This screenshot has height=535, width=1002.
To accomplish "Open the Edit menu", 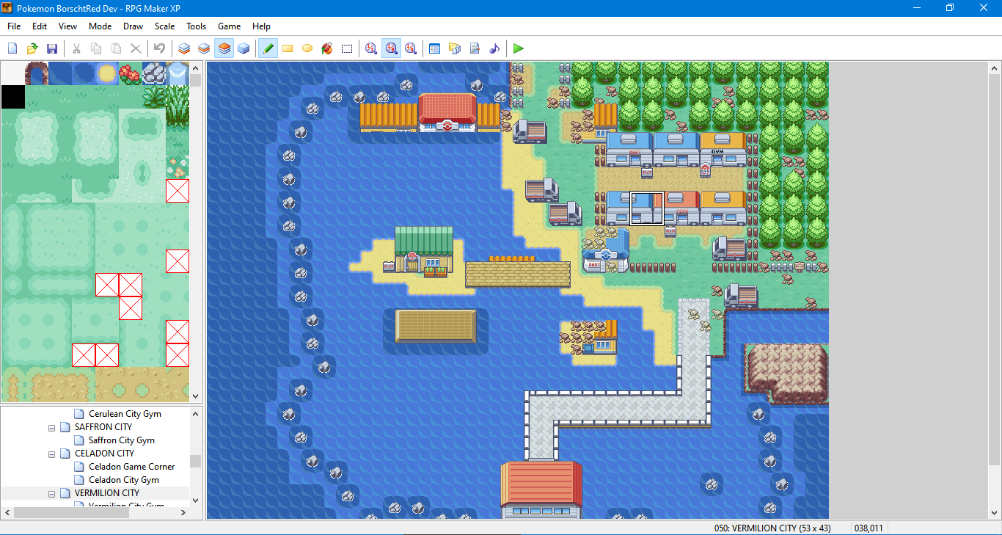I will point(40,26).
